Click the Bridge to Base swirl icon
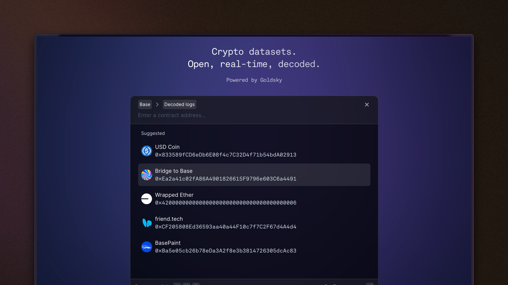 (x=146, y=175)
